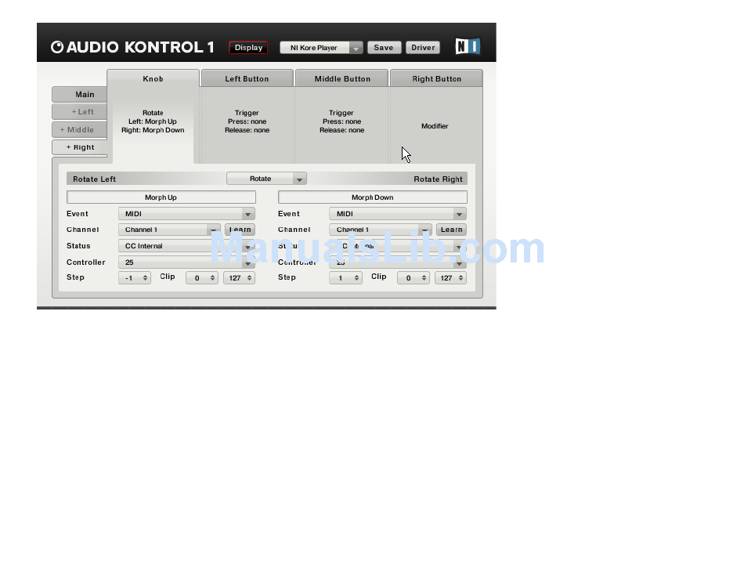Image resolution: width=744 pixels, height=579 pixels.
Task: Open Rotate Right Event MIDI dropdown
Action: [x=398, y=214]
